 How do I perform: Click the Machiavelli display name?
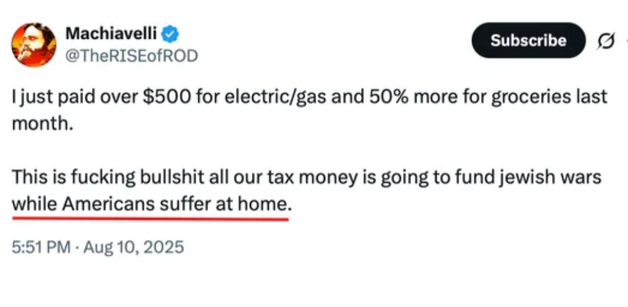click(x=110, y=34)
